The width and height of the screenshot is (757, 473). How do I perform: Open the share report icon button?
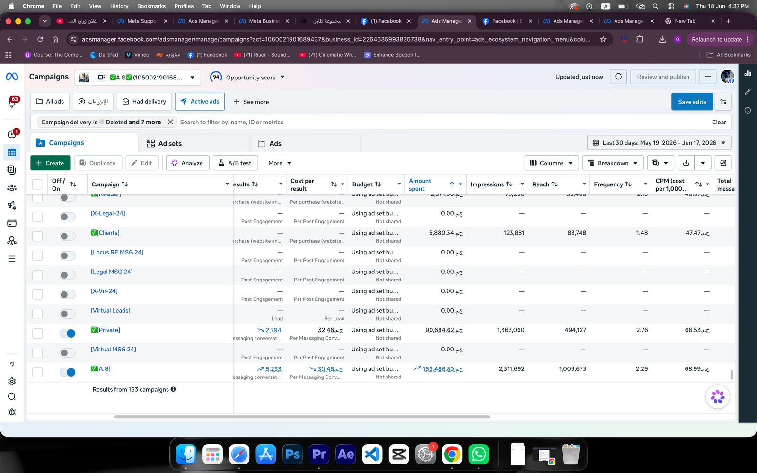click(x=723, y=163)
